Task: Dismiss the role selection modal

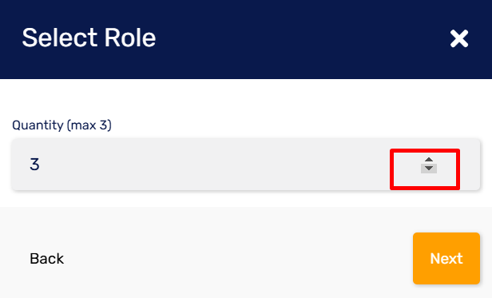Action: (459, 38)
